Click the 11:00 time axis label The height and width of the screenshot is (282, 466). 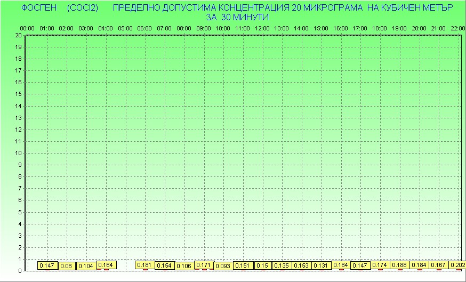pos(243,29)
